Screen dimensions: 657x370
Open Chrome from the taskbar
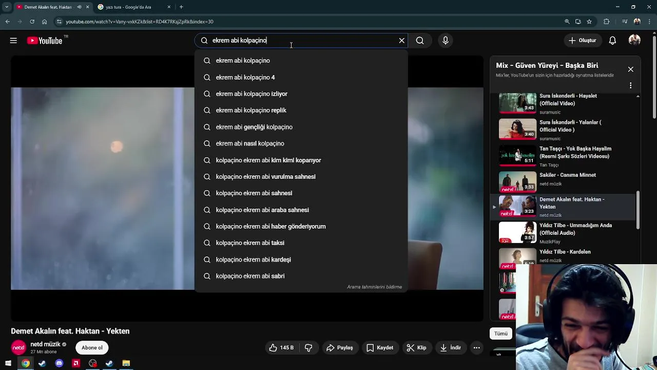pos(25,363)
